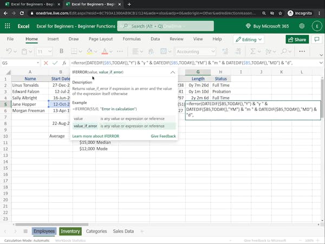Image resolution: width=325 pixels, height=244 pixels.
Task: Confirm formula with the checkmark icon
Action: (55, 63)
